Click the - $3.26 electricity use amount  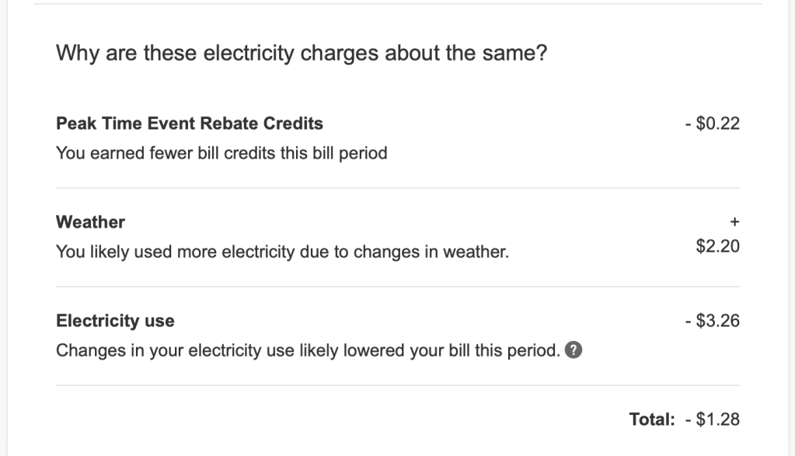713,321
